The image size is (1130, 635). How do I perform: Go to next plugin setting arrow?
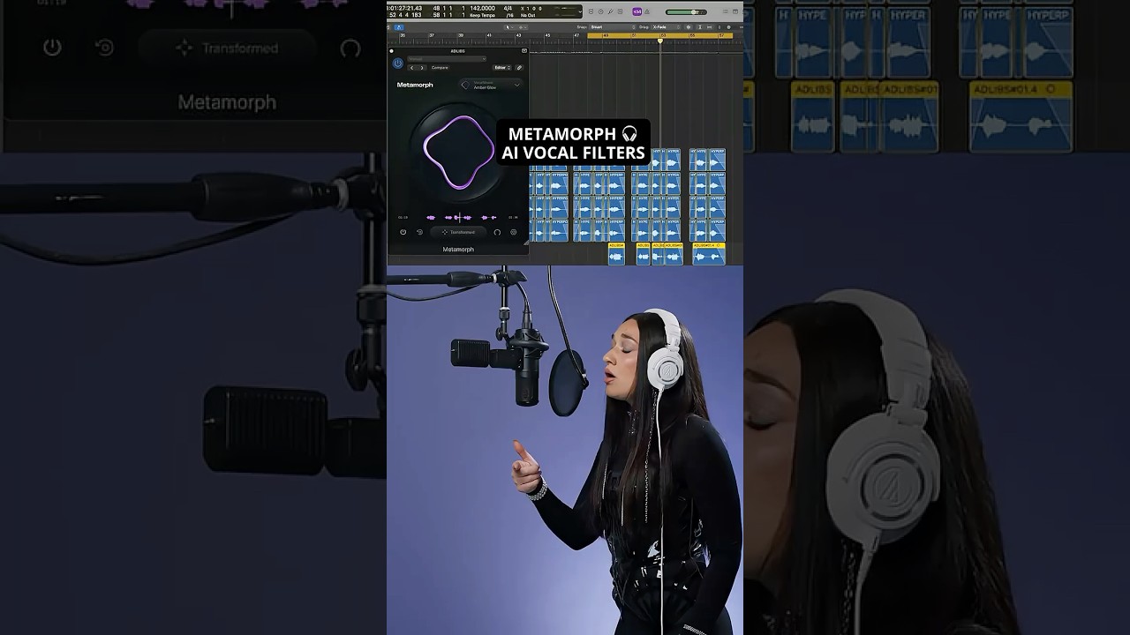tap(422, 68)
